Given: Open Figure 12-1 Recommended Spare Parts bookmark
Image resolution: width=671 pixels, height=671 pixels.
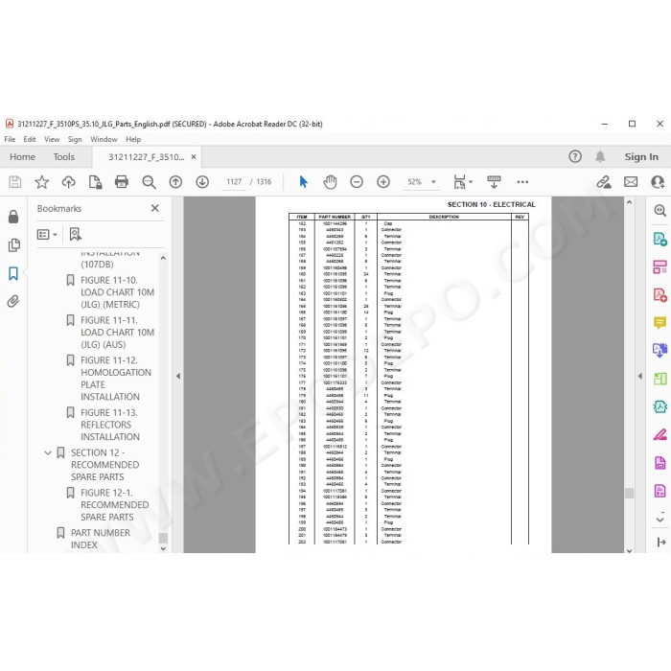Looking at the screenshot, I should [x=114, y=505].
